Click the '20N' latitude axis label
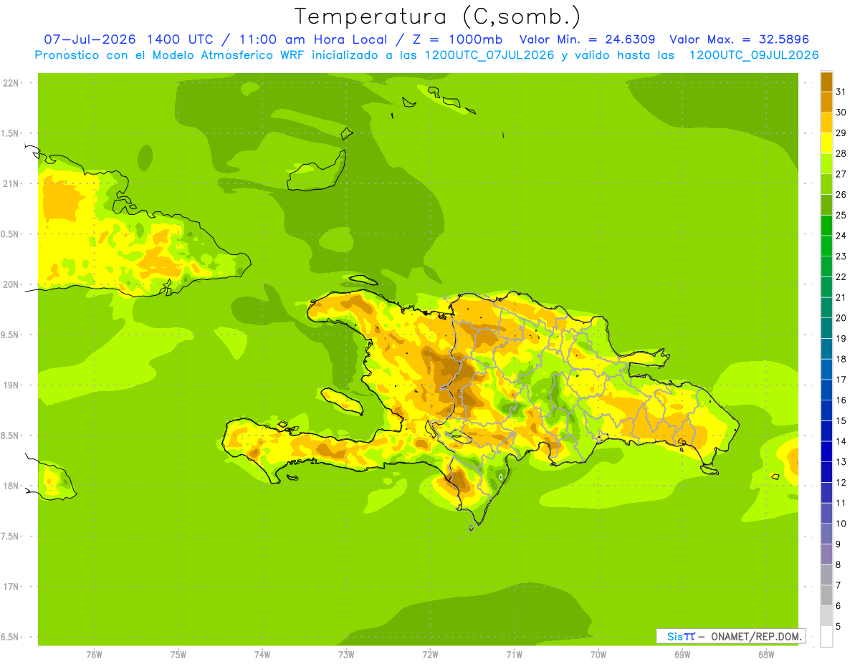The image size is (860, 664). tap(11, 284)
